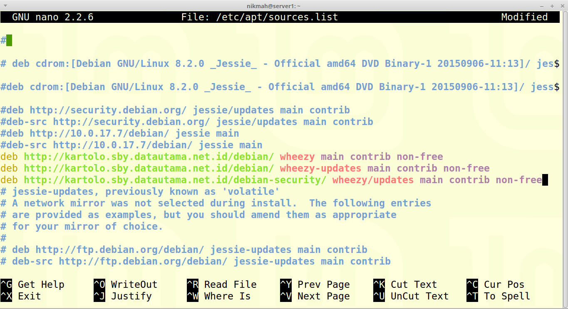Place cursor on '#deb-src http://security.debian.org/' line
Image resolution: width=568 pixels, height=309 pixels.
[187, 122]
